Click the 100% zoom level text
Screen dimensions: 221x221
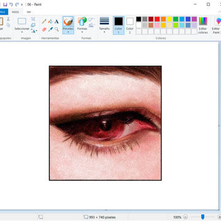pyautogui.click(x=177, y=217)
